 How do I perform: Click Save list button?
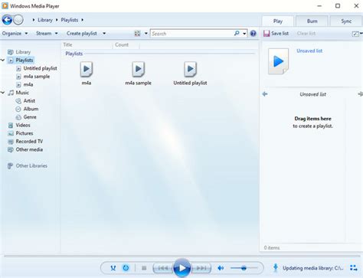click(x=276, y=34)
